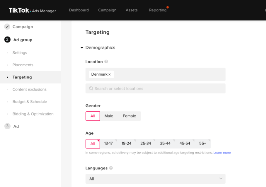Screen dimensions: 266x187
Task: Toggle the 55+ age range
Action: [x=203, y=144]
